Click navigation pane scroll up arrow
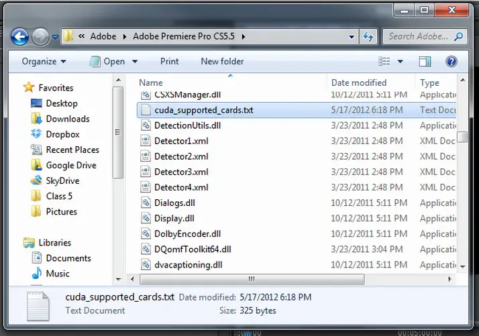The height and width of the screenshot is (336, 479). point(118,80)
